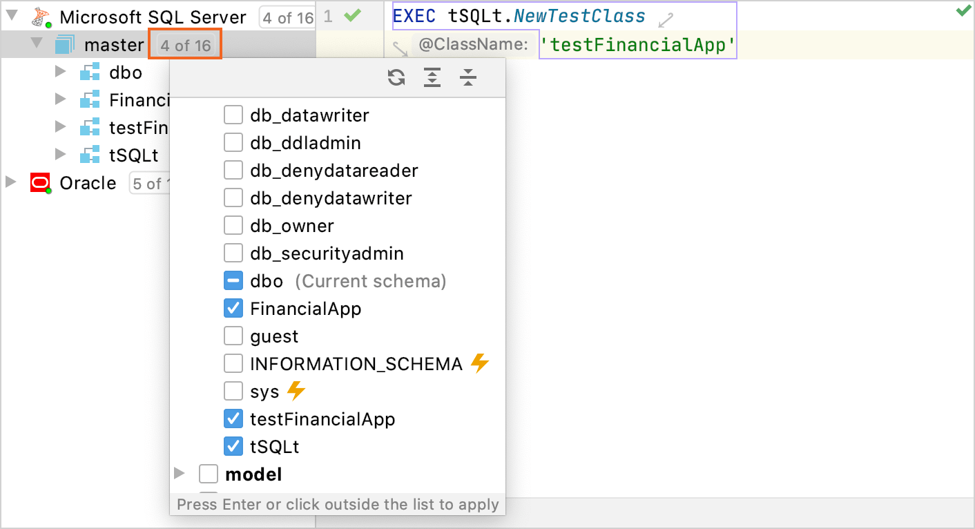Click the Oracle data source icon
This screenshot has width=975, height=529.
pyautogui.click(x=41, y=183)
